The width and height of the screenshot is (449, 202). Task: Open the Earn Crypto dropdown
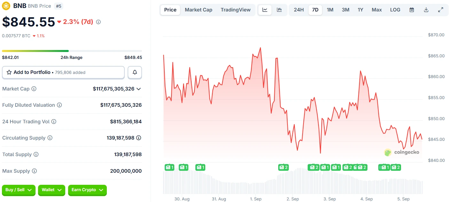(87, 190)
